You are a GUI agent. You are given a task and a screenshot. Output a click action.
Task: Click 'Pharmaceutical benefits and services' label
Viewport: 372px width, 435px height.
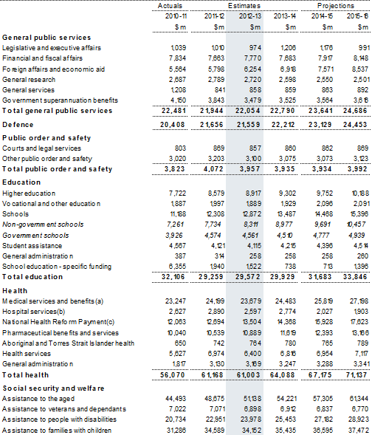[61, 333]
